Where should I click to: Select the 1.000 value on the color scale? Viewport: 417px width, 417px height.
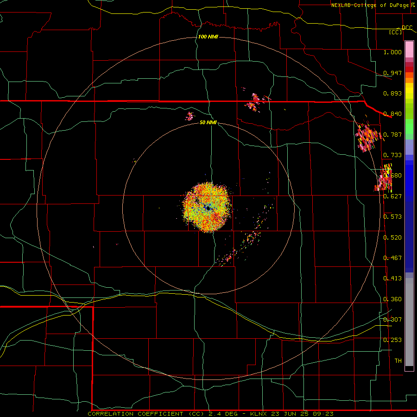392,52
